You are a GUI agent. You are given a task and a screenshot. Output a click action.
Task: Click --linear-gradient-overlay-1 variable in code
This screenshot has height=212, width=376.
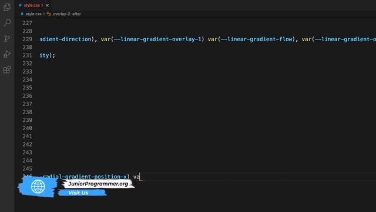coord(157,39)
